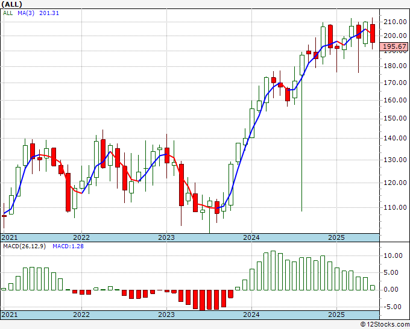Image resolution: width=410 pixels, height=329 pixels.
Task: Click 2023 on price chart time axis
Action: (166, 237)
